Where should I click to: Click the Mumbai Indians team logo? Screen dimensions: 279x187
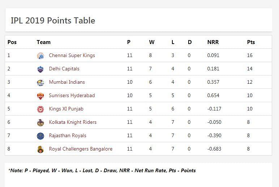(40, 82)
